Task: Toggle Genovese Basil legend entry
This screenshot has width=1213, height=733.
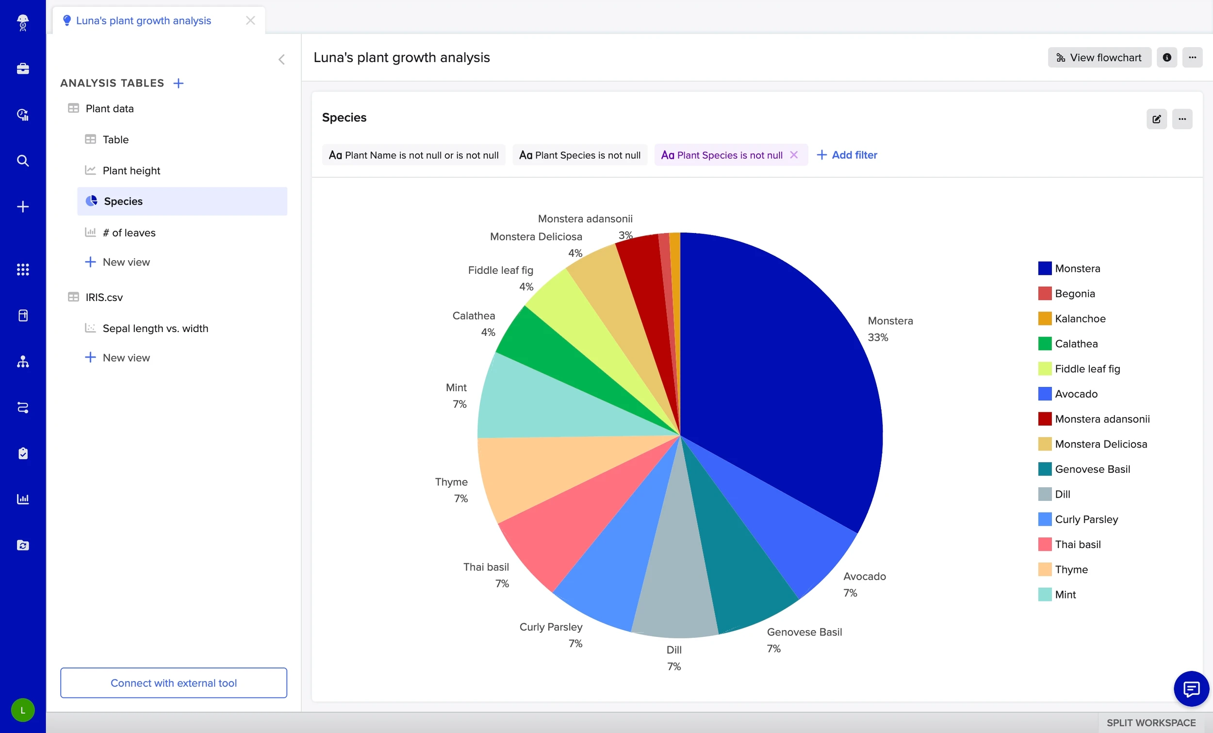Action: 1091,469
